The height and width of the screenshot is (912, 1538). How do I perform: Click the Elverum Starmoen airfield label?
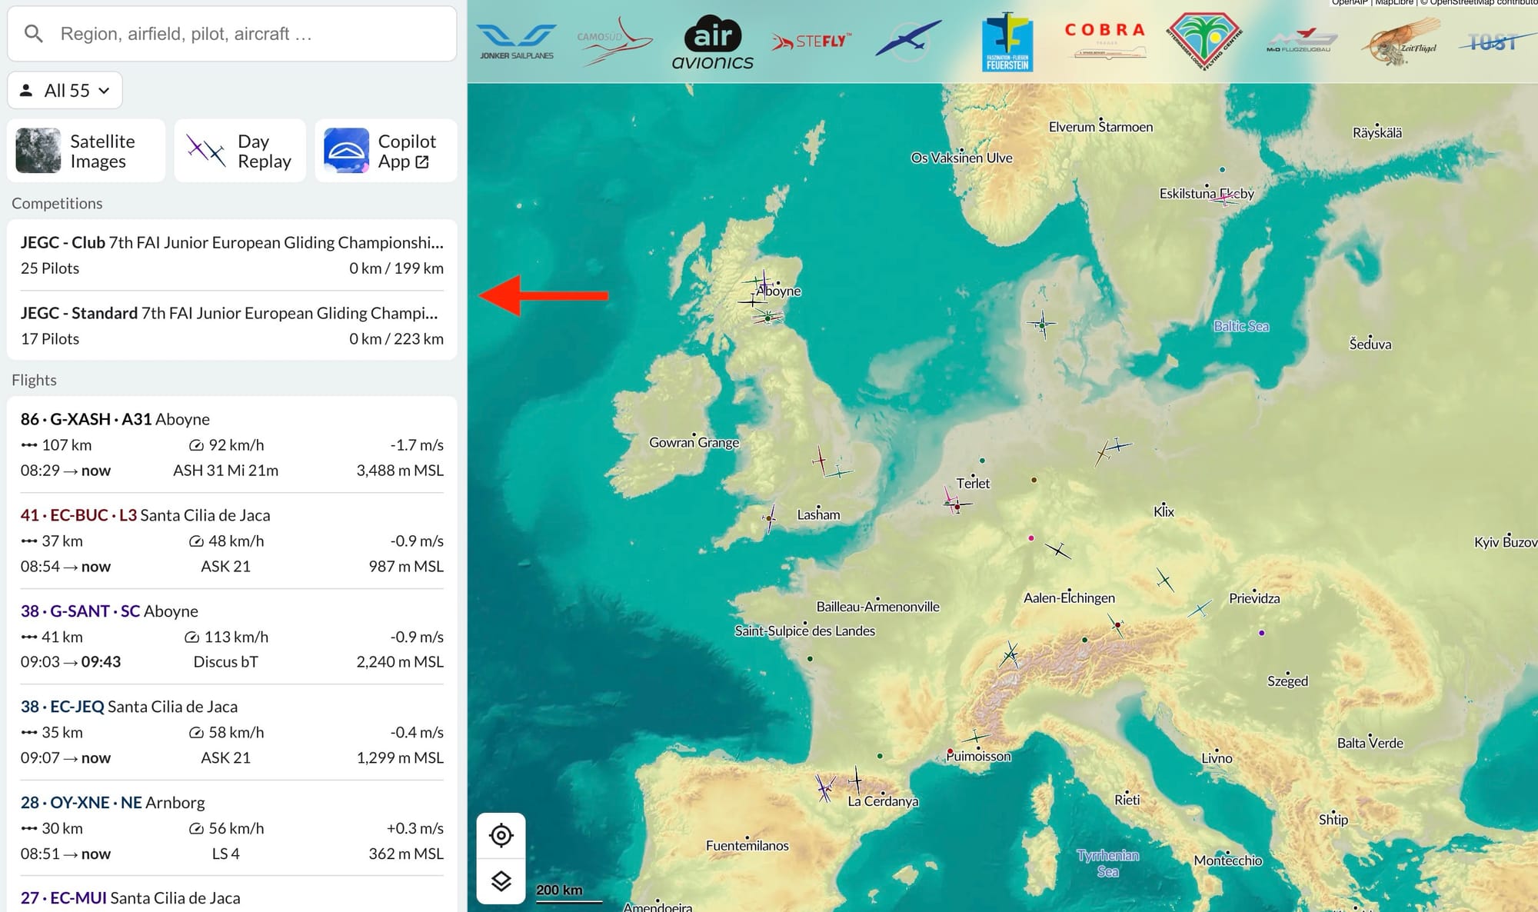[x=1100, y=127]
